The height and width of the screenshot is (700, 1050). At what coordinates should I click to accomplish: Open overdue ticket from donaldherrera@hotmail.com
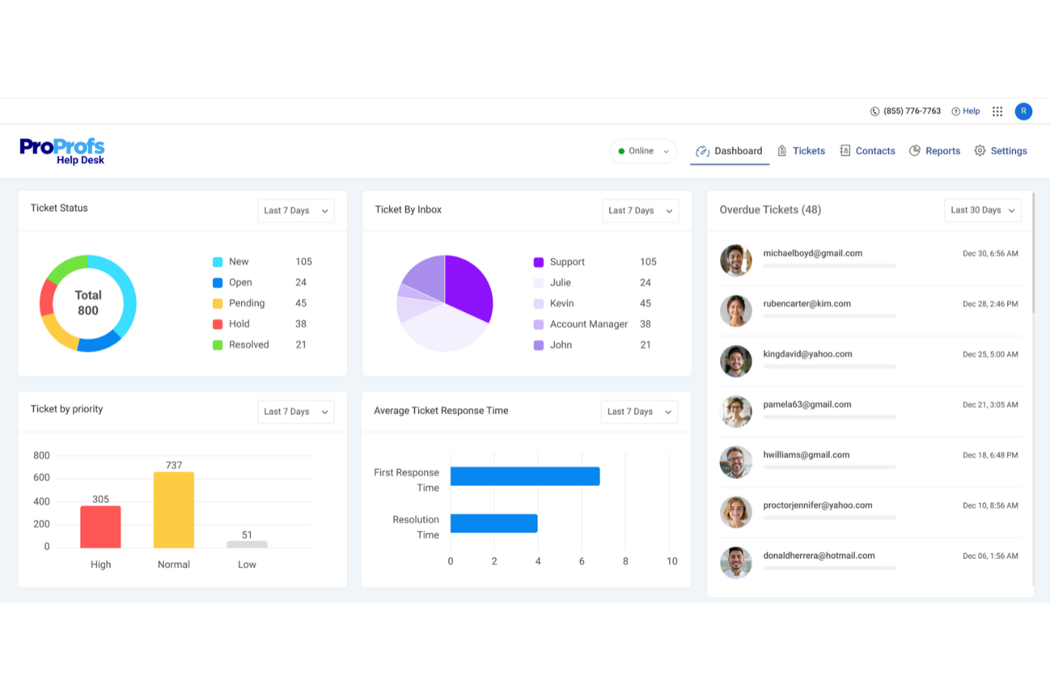coord(870,562)
